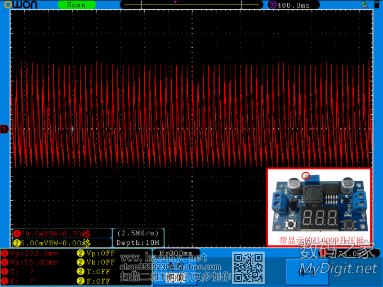Click the channel 1 ground marker
The height and width of the screenshot is (287, 383).
pos(5,130)
